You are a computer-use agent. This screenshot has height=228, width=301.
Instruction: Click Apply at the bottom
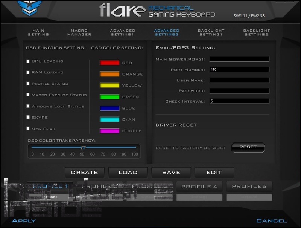24,221
